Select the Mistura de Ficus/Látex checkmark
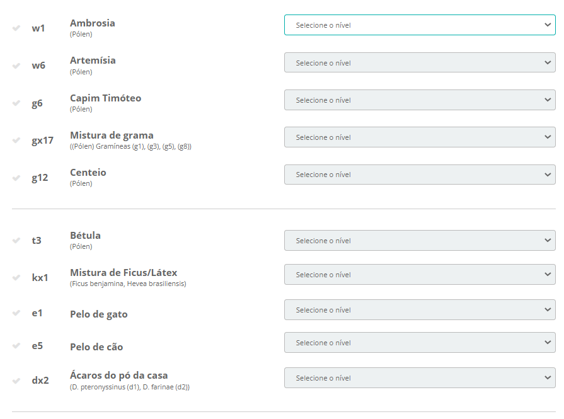The width and height of the screenshot is (564, 419). [16, 278]
